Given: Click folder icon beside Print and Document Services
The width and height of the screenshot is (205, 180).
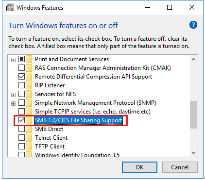Looking at the screenshot, I should point(29,59).
